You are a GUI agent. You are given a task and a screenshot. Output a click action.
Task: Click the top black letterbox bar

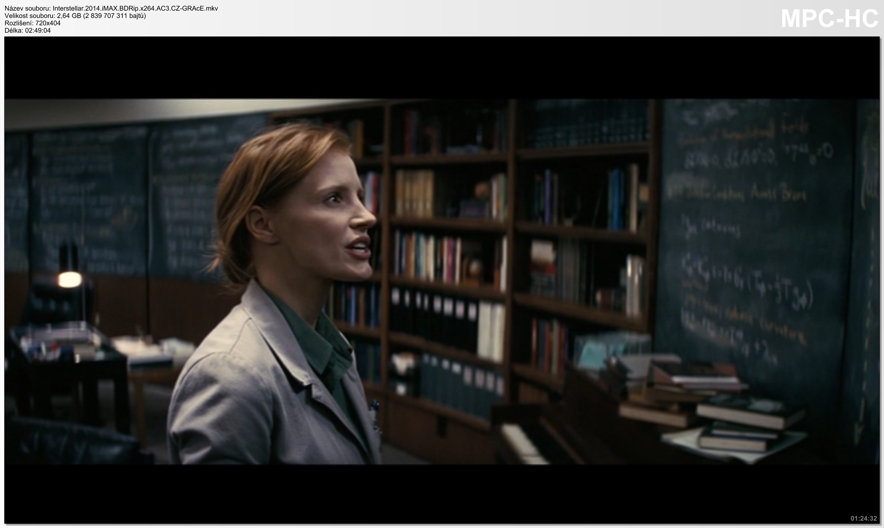(442, 68)
